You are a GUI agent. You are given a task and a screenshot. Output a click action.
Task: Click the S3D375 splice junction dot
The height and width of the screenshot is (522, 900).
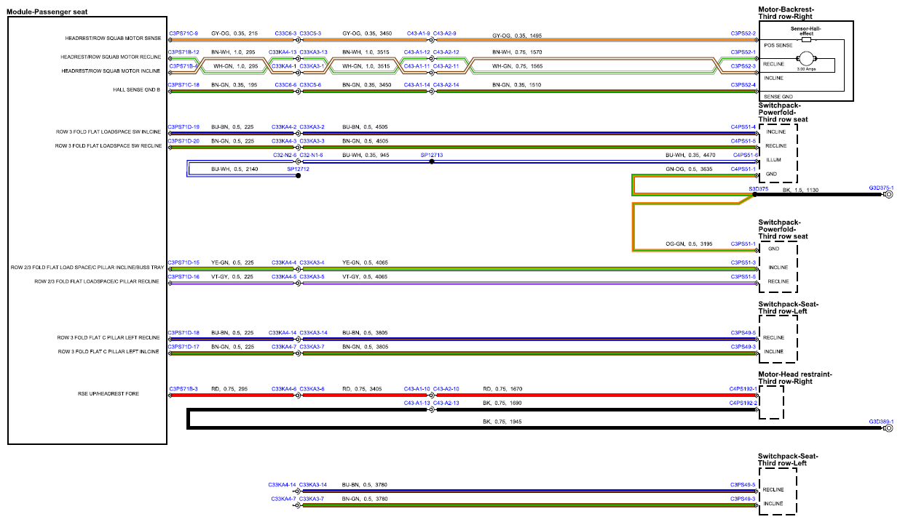coord(754,196)
